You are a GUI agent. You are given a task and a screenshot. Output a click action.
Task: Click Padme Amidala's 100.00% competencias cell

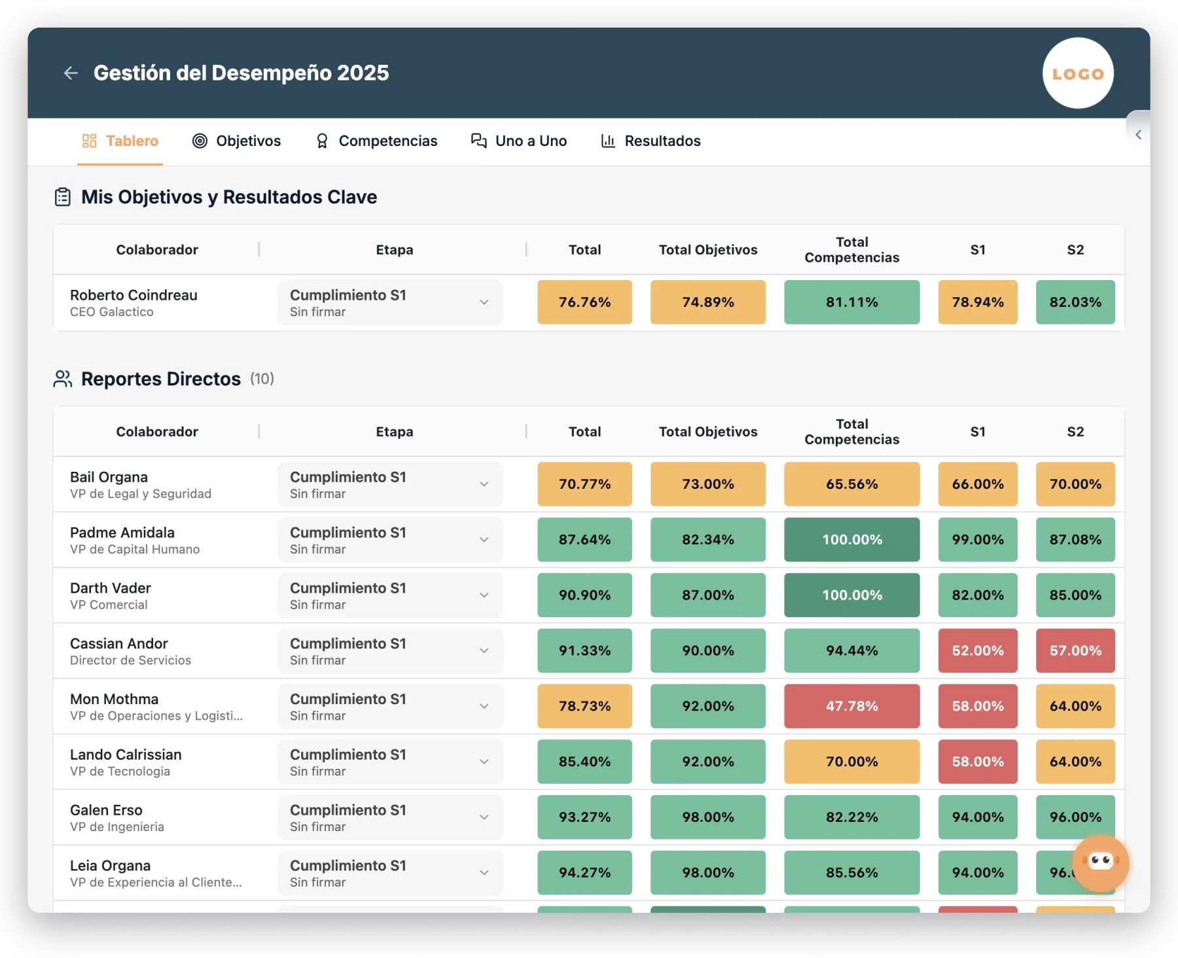851,540
